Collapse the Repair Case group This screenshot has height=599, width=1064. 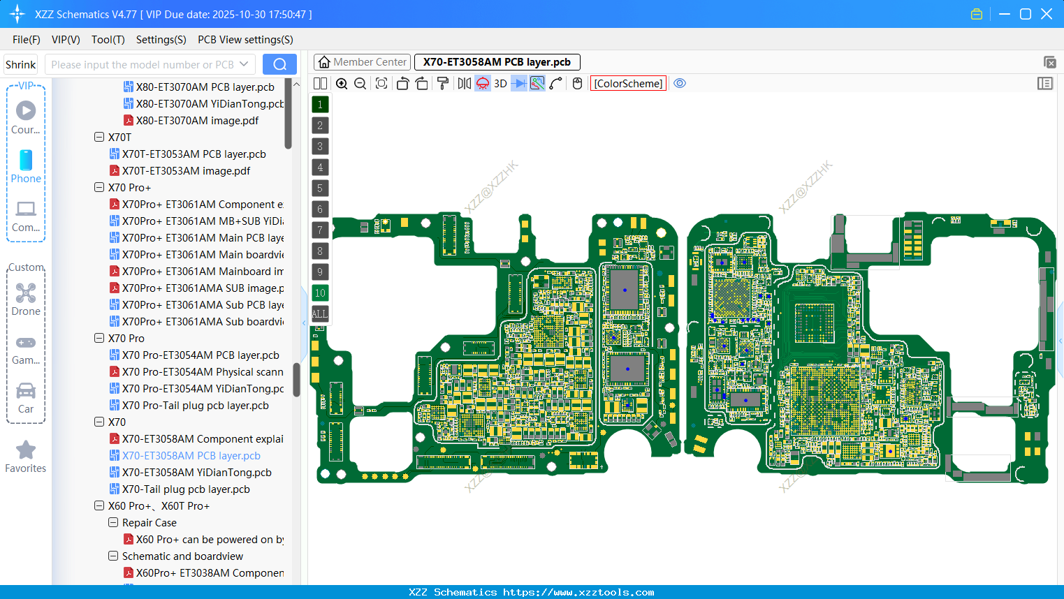click(x=113, y=522)
